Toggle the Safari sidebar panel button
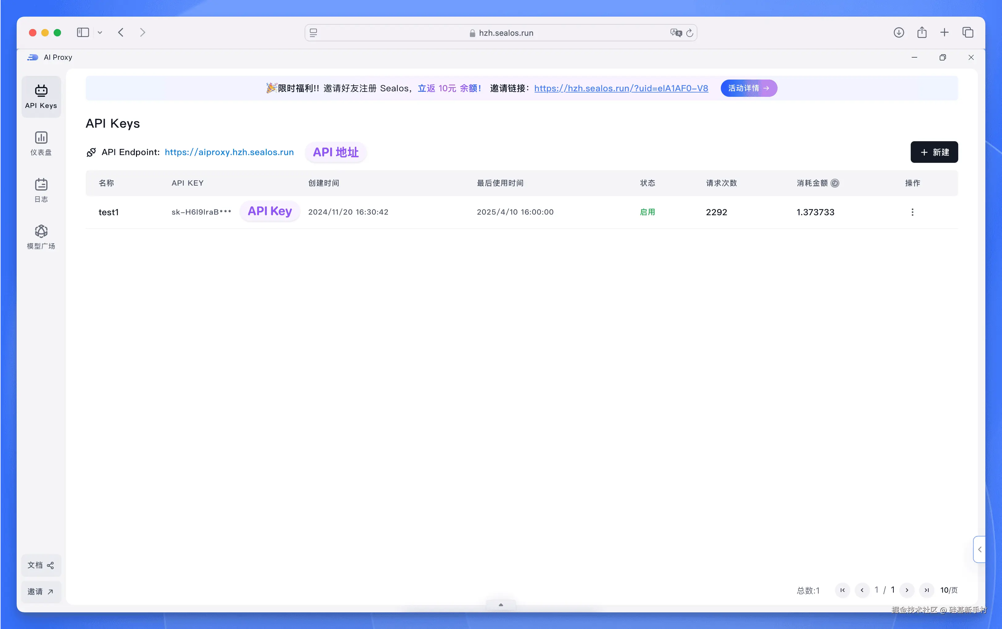The height and width of the screenshot is (629, 1002). (x=83, y=32)
